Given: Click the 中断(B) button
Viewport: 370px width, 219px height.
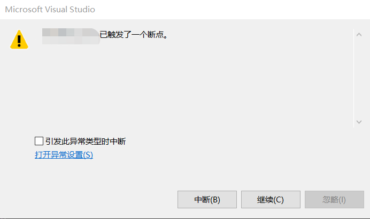Looking at the screenshot, I should (x=207, y=199).
